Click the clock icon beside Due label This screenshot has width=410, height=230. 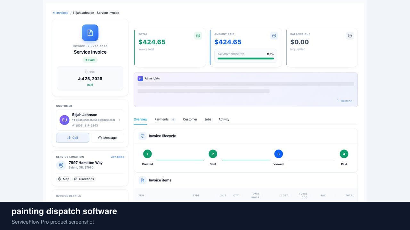point(87,72)
